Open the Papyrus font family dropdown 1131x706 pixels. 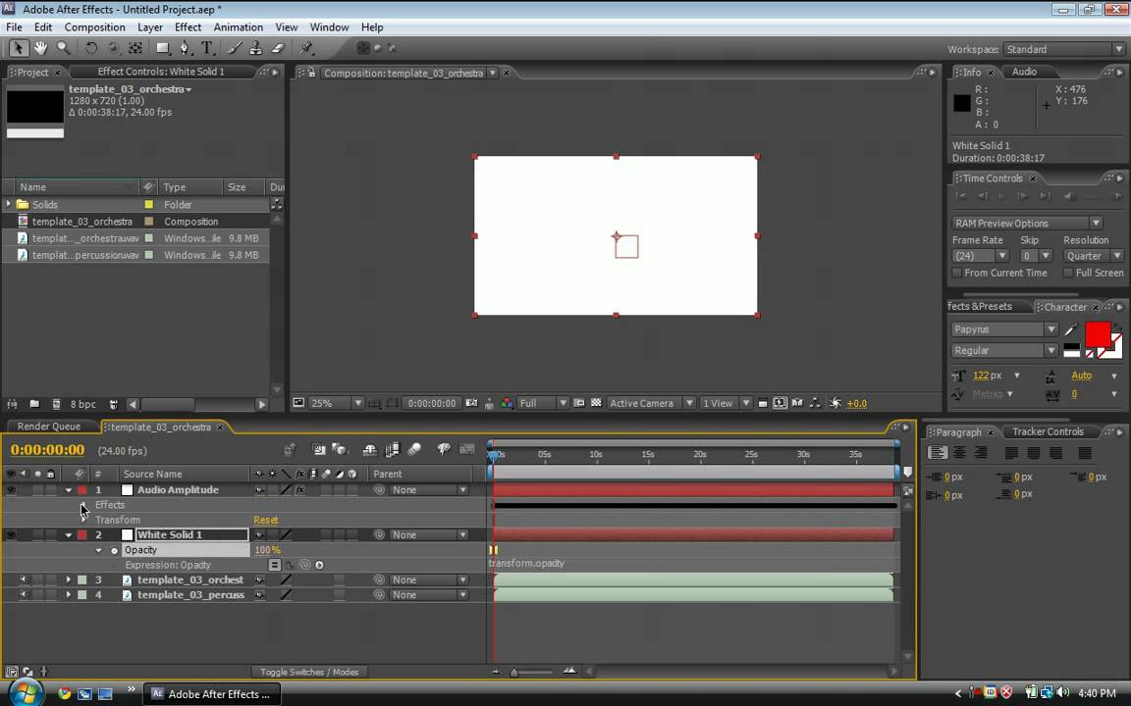pyautogui.click(x=1004, y=329)
